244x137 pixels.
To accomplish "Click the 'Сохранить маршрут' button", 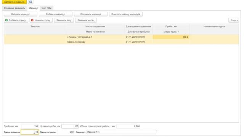I will (91, 14).
